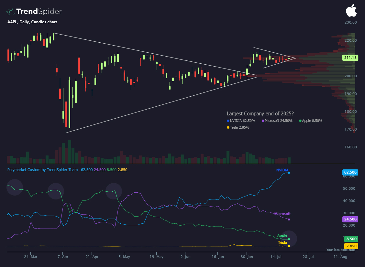
Task: Click the NVIDIA line label
Action: click(282, 170)
